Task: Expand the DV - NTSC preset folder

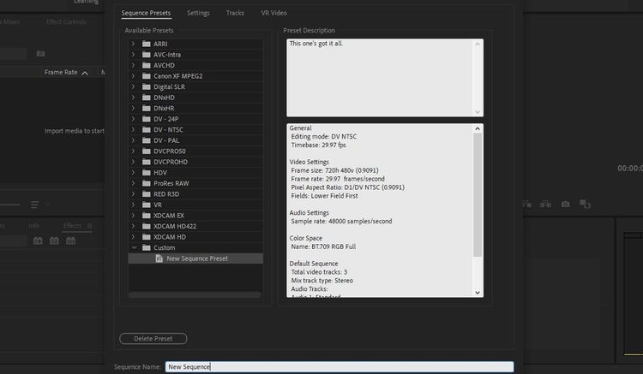Action: pyautogui.click(x=133, y=129)
